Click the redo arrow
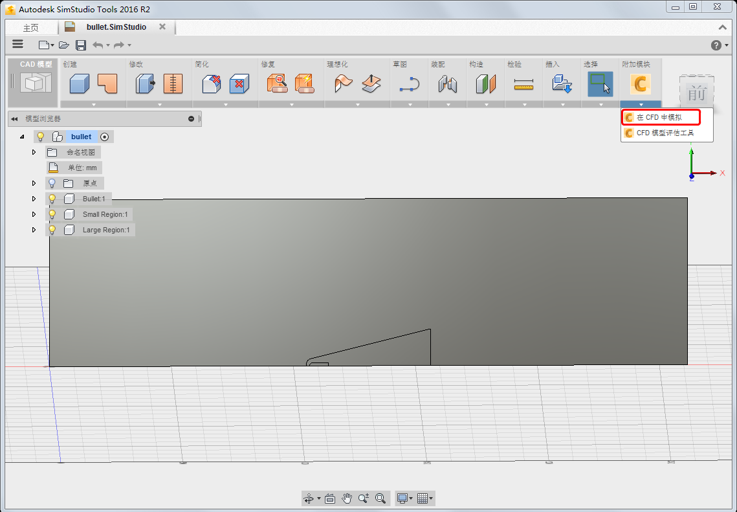The height and width of the screenshot is (512, 737). (119, 45)
